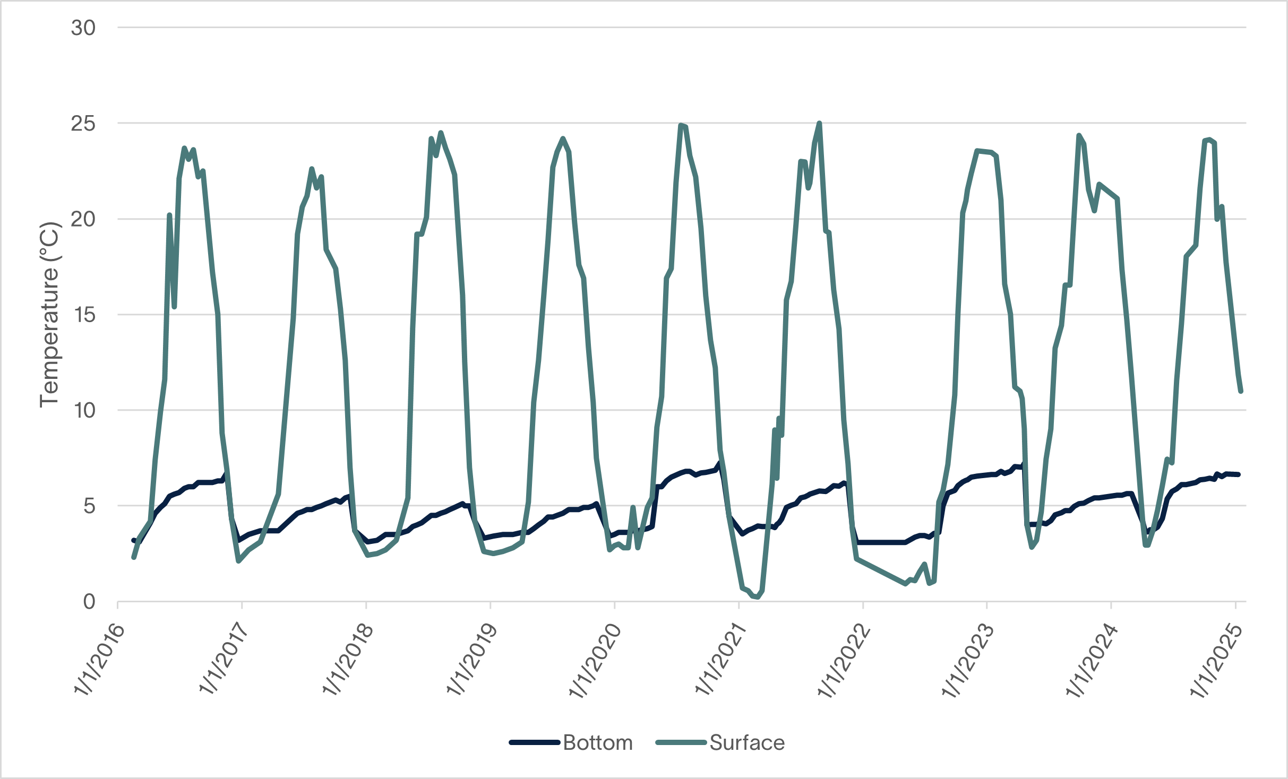
Task: Click the Surface peak in summer 2021
Action: pyautogui.click(x=819, y=124)
